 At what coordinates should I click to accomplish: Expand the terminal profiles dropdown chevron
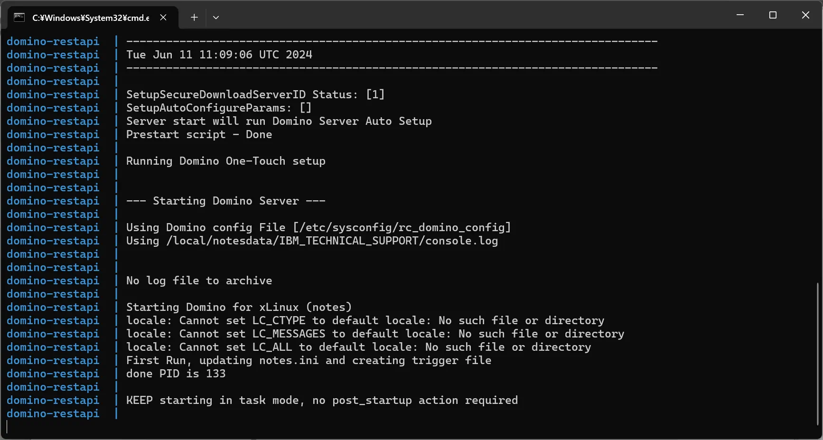point(216,18)
